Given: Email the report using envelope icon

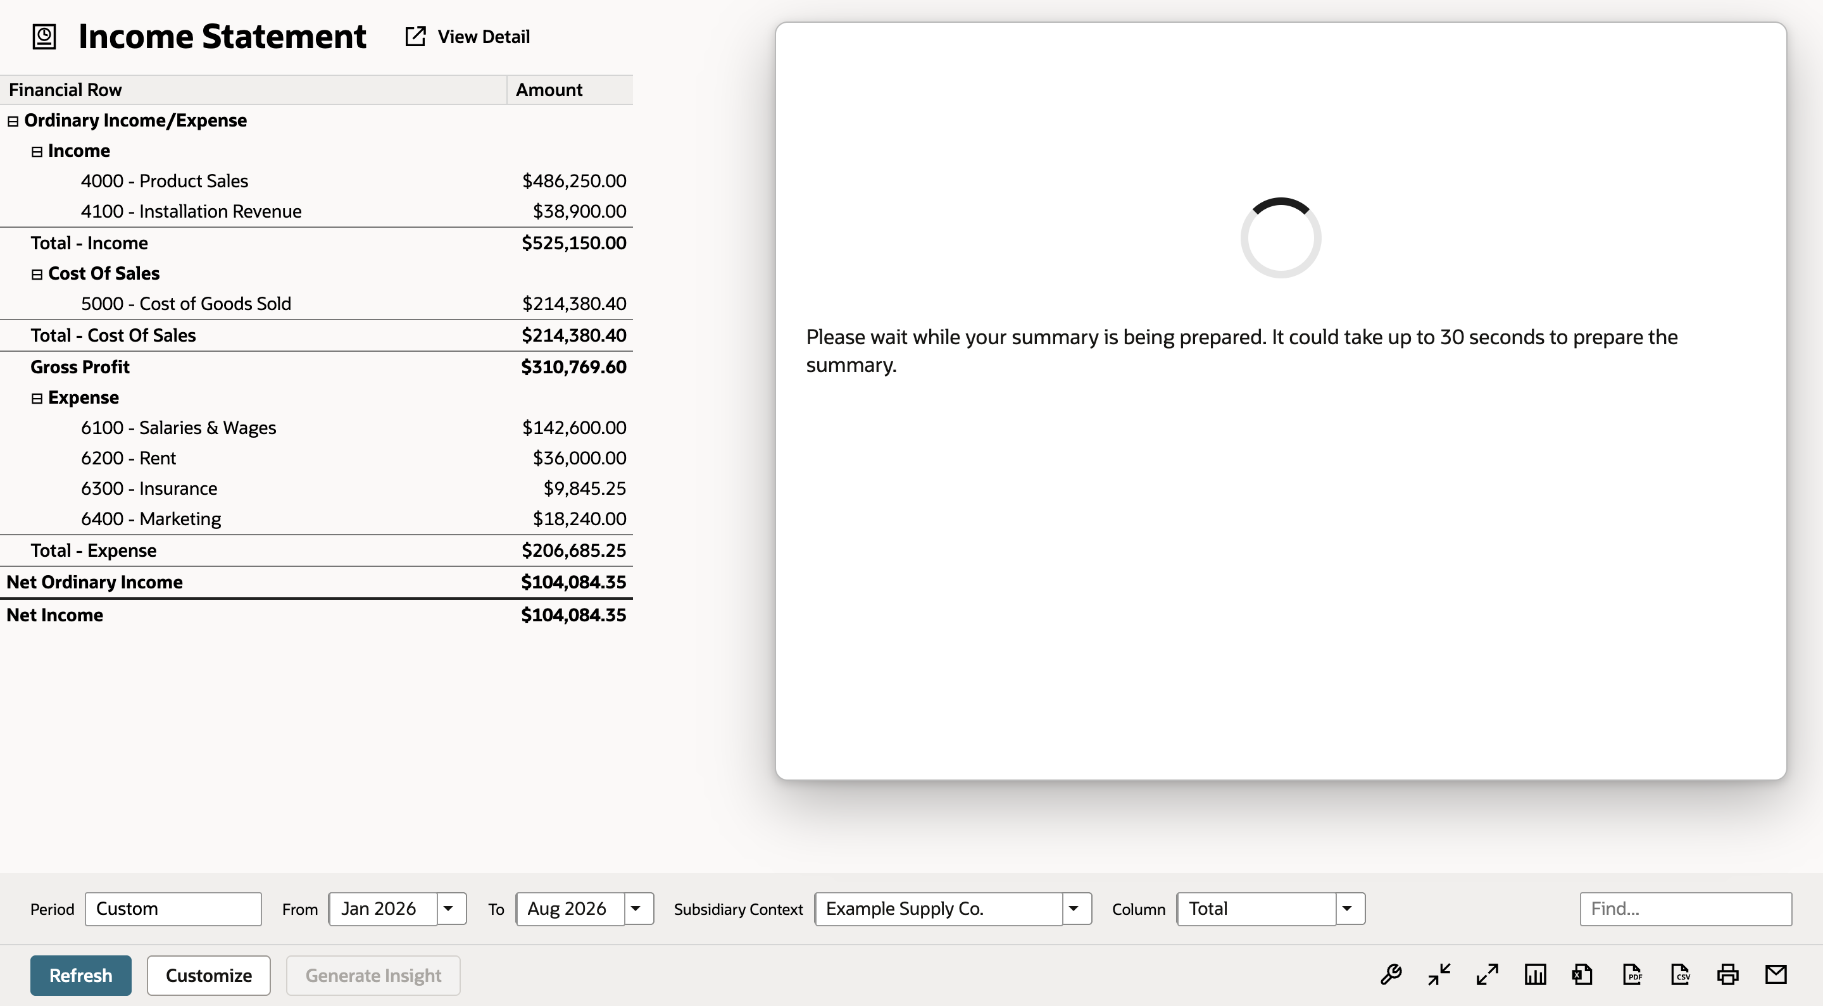Looking at the screenshot, I should pos(1776,975).
